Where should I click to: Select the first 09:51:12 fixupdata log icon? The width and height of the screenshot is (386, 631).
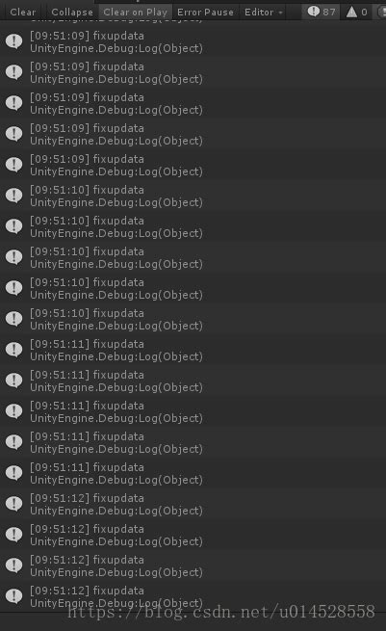coord(14,504)
